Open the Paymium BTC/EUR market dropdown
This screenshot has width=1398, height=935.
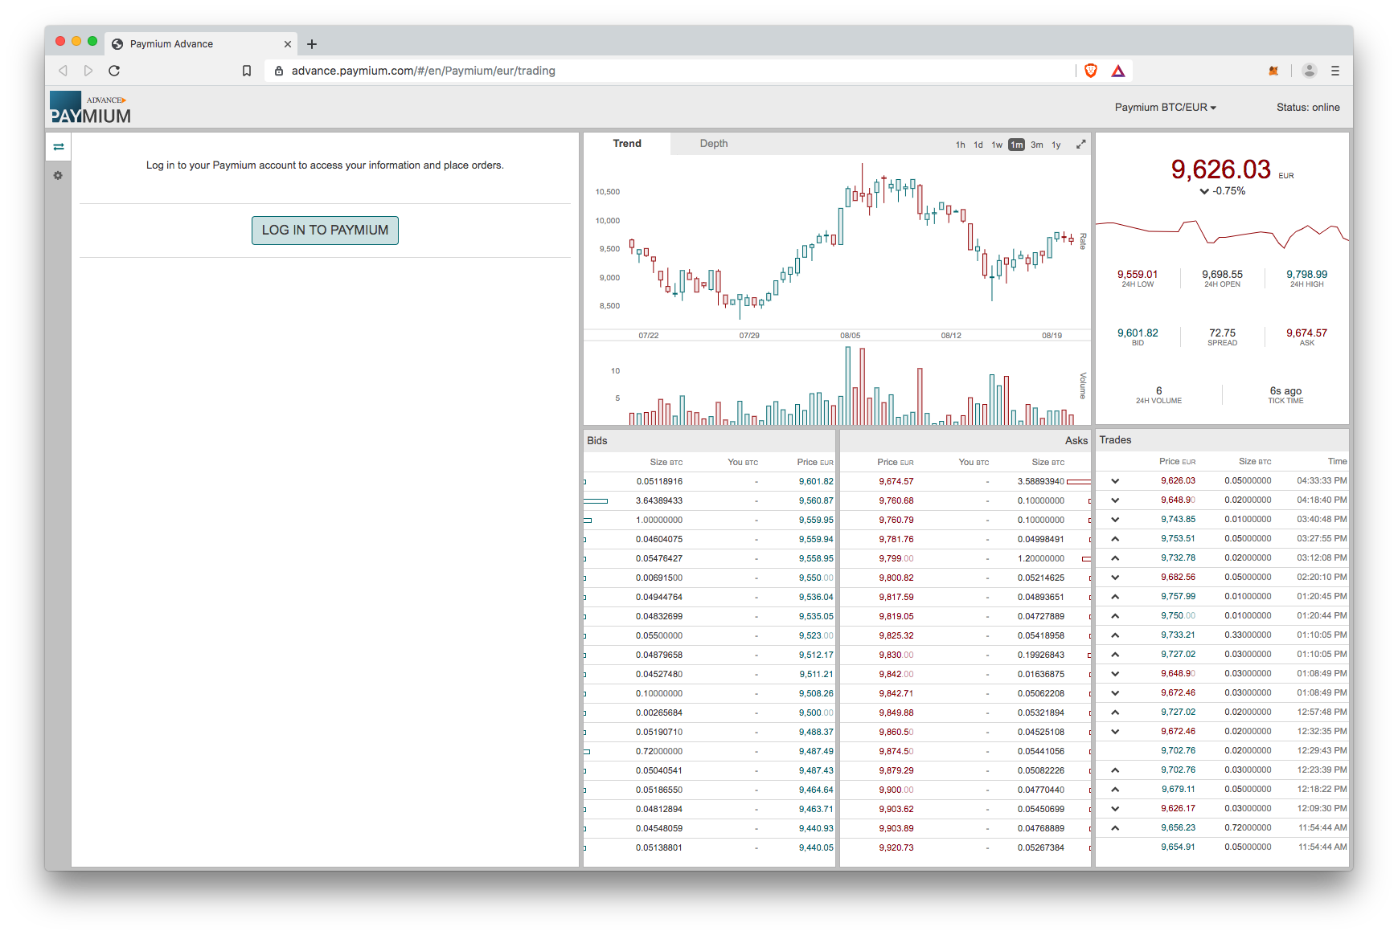1166,107
